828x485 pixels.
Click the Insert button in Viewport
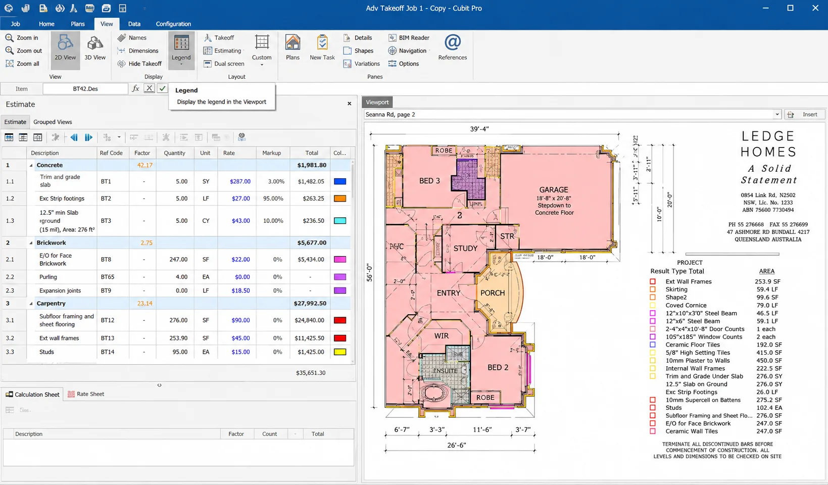[x=805, y=115]
